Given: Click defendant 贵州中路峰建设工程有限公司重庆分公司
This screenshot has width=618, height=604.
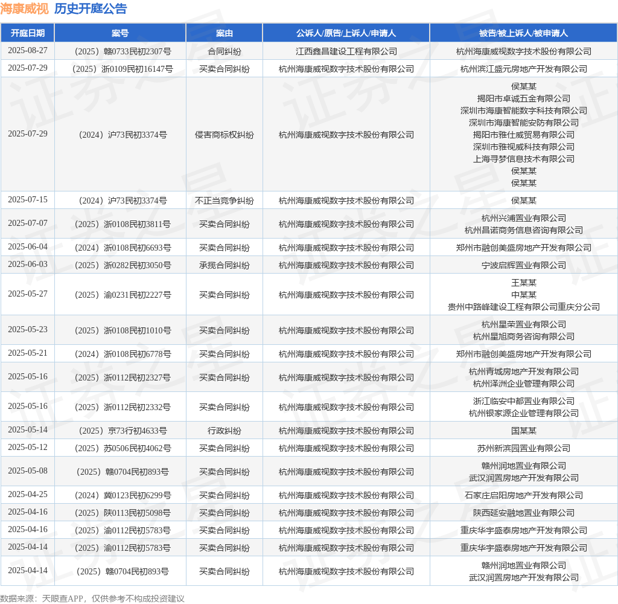Looking at the screenshot, I should (x=523, y=307).
